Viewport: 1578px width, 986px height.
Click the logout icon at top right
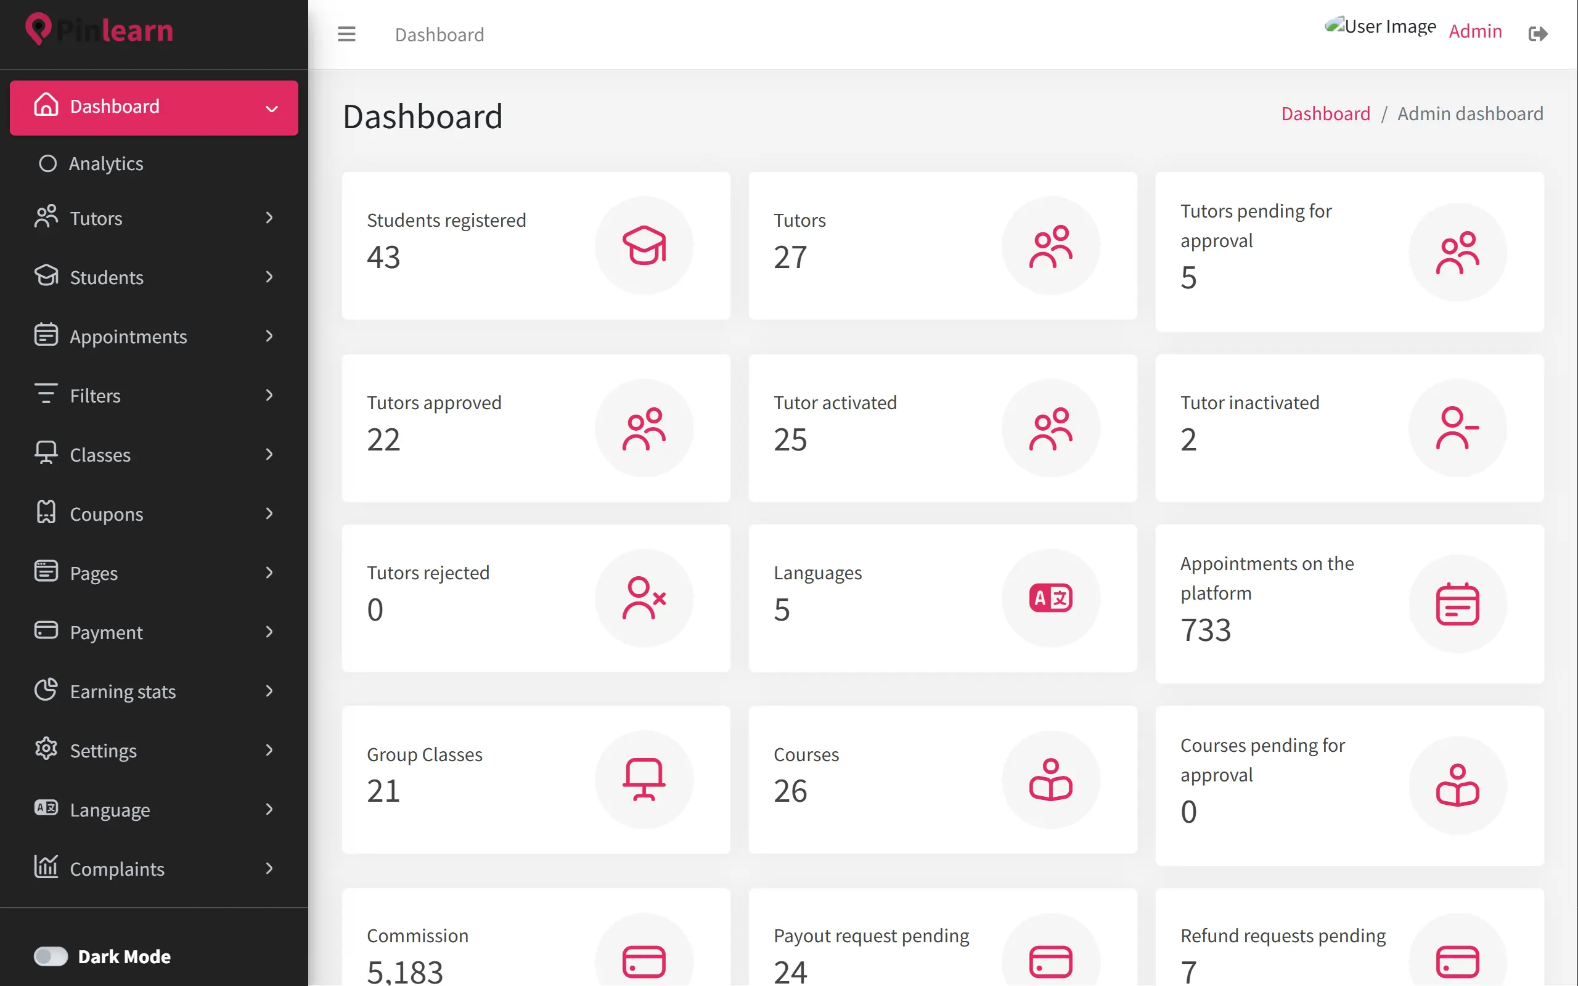pos(1538,34)
